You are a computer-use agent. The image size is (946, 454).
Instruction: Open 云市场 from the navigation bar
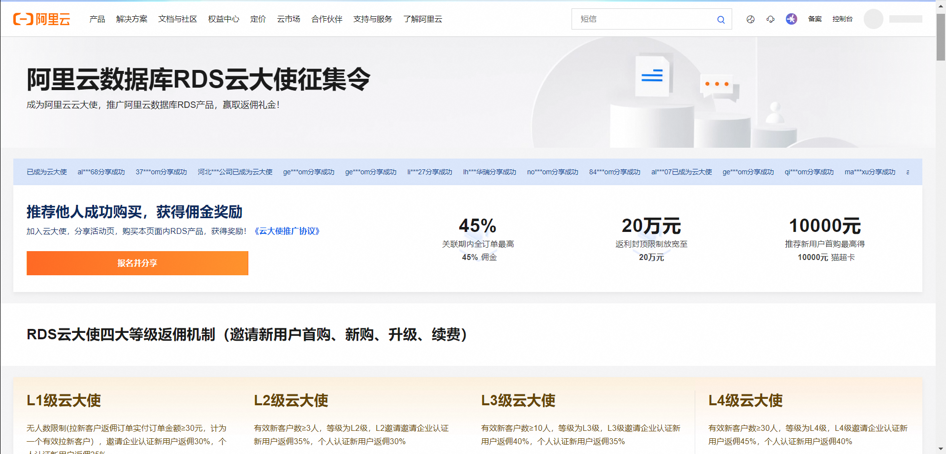[x=289, y=19]
